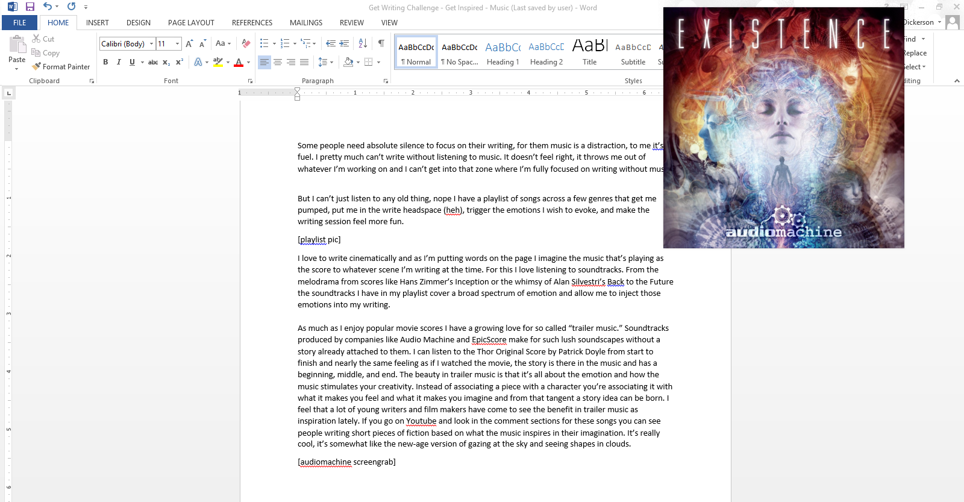Image resolution: width=964 pixels, height=502 pixels.
Task: Decrease font size with Shrink Font
Action: [202, 43]
